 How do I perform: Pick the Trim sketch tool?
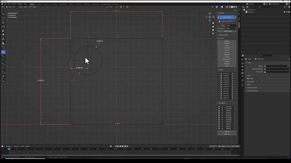click(3, 77)
